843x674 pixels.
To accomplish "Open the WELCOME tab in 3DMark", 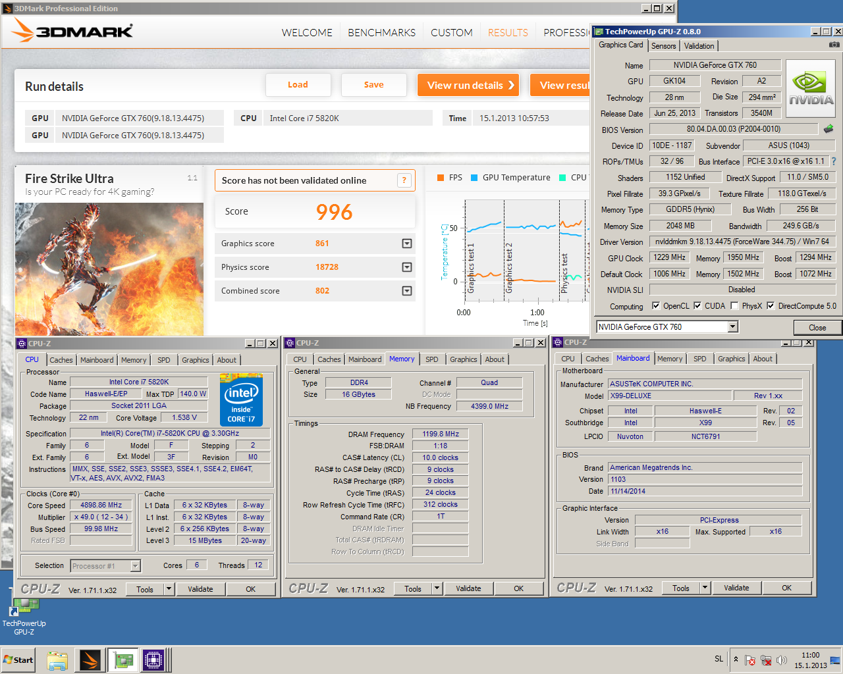I will click(x=307, y=32).
